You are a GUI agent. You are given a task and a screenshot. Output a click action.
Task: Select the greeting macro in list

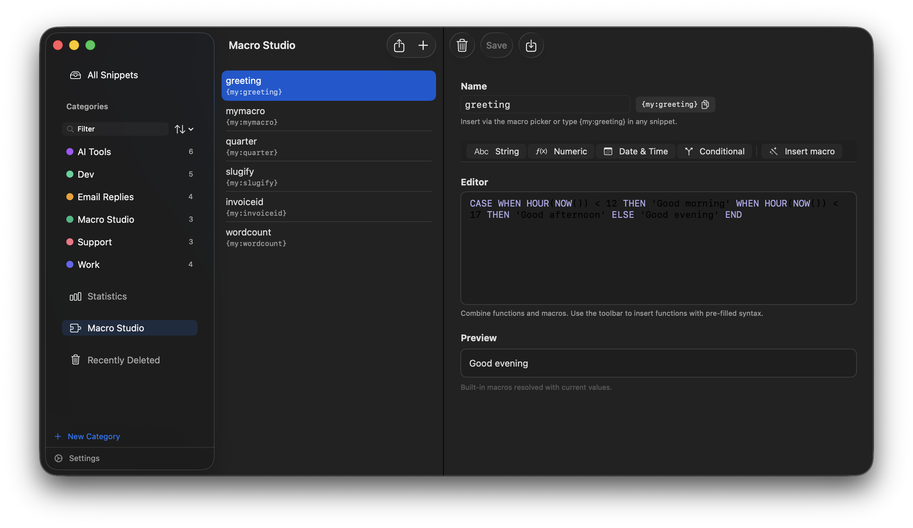pyautogui.click(x=328, y=86)
